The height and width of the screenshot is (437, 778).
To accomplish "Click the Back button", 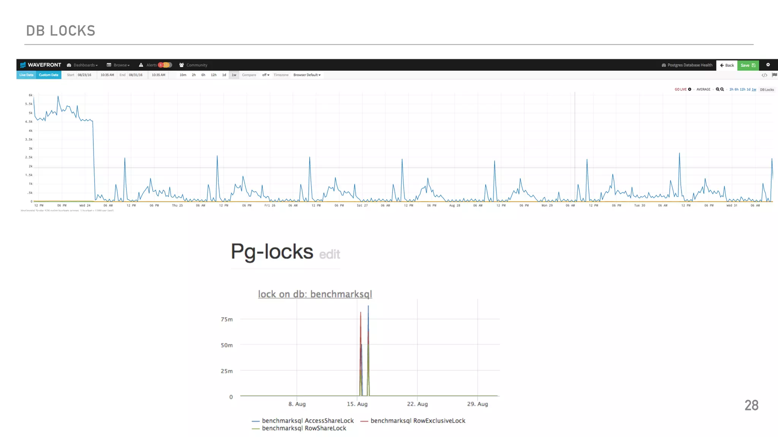I will click(727, 65).
